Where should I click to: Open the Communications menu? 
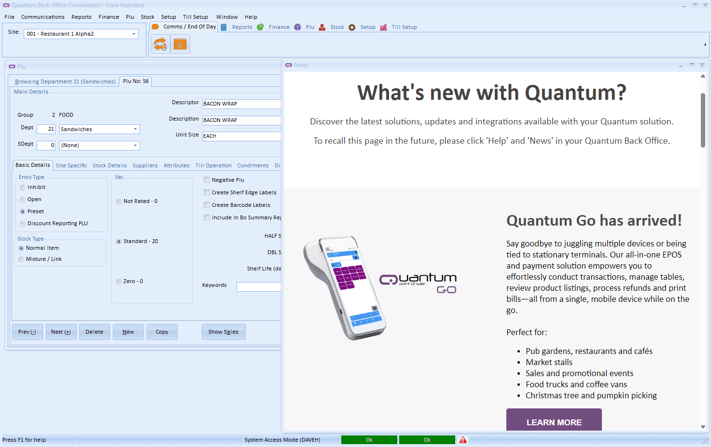[42, 17]
